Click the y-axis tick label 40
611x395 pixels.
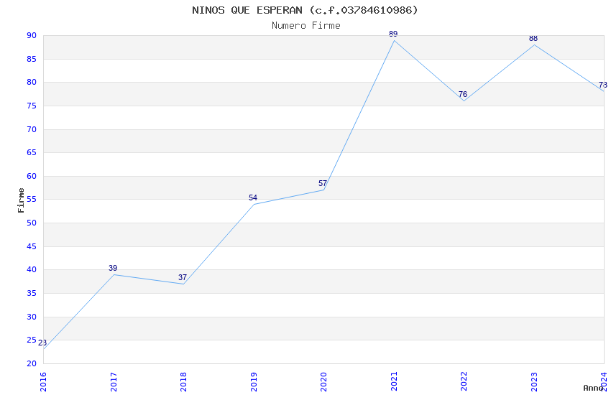coord(32,270)
